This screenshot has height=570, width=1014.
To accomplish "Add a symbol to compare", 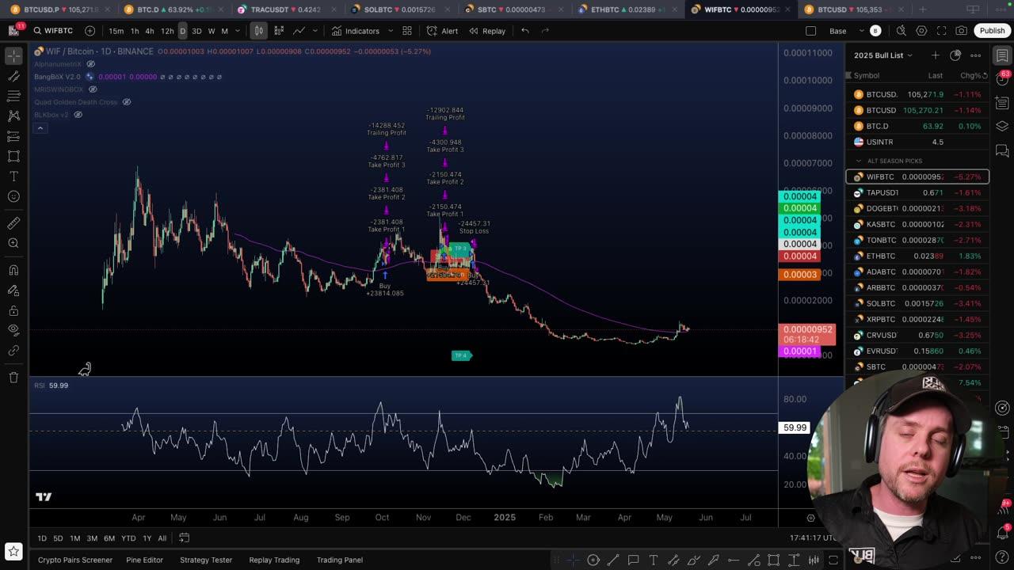I will (x=90, y=31).
